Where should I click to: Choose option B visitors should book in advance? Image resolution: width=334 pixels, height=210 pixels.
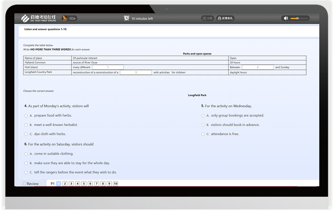coord(203,125)
